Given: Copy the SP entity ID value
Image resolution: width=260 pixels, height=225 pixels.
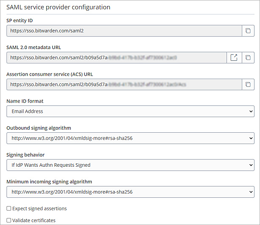Looking at the screenshot, I should pyautogui.click(x=248, y=31).
